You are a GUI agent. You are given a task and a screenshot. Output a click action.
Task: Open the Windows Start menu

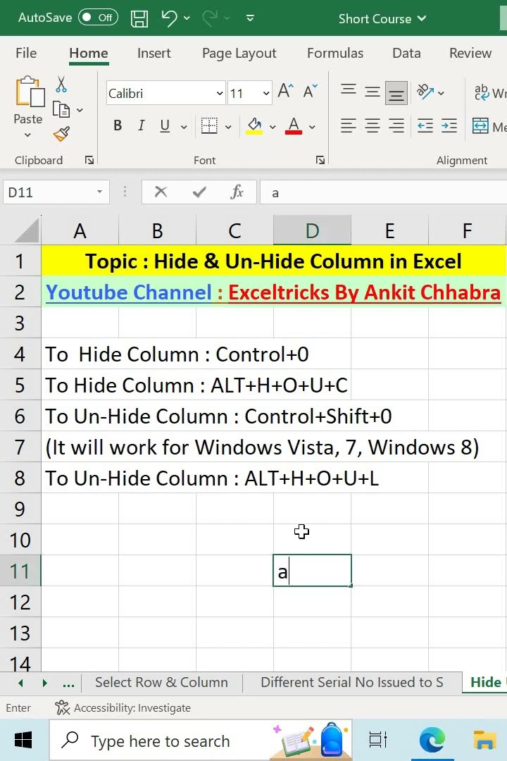[x=23, y=740]
